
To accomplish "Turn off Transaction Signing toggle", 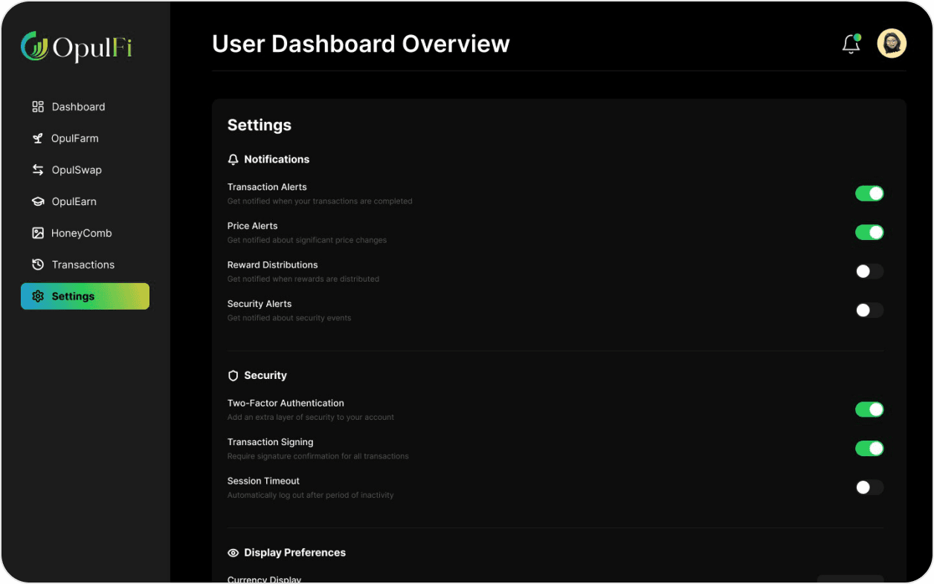I will point(869,448).
